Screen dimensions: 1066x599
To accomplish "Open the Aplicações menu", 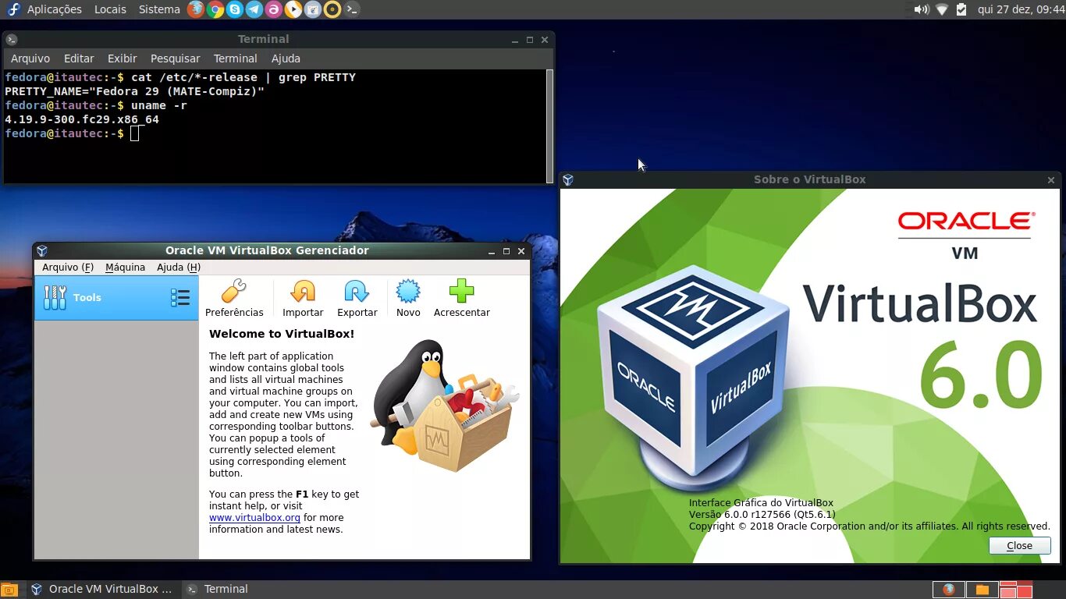I will point(55,9).
